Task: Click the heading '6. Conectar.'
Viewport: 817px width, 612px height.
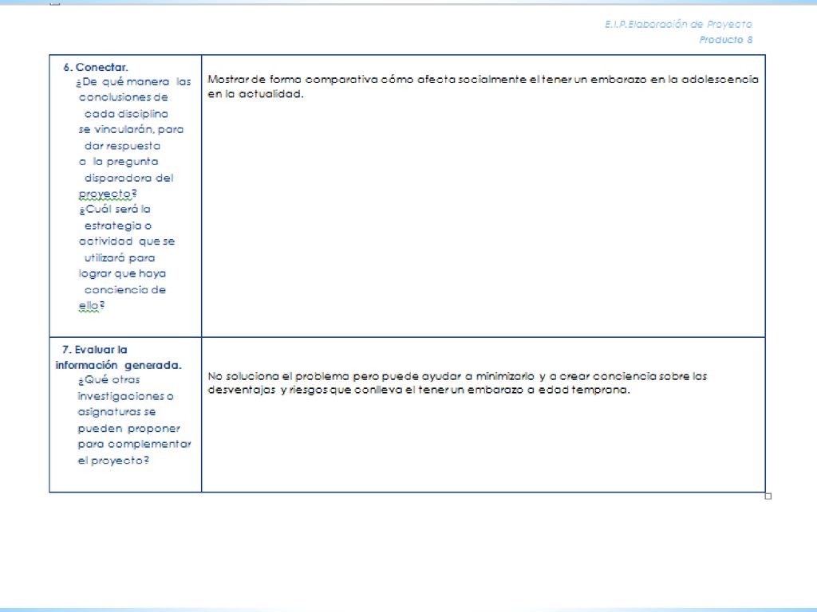Action: (96, 67)
